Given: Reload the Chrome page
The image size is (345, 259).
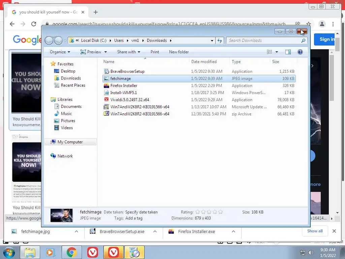Looking at the screenshot, I should coord(33,24).
